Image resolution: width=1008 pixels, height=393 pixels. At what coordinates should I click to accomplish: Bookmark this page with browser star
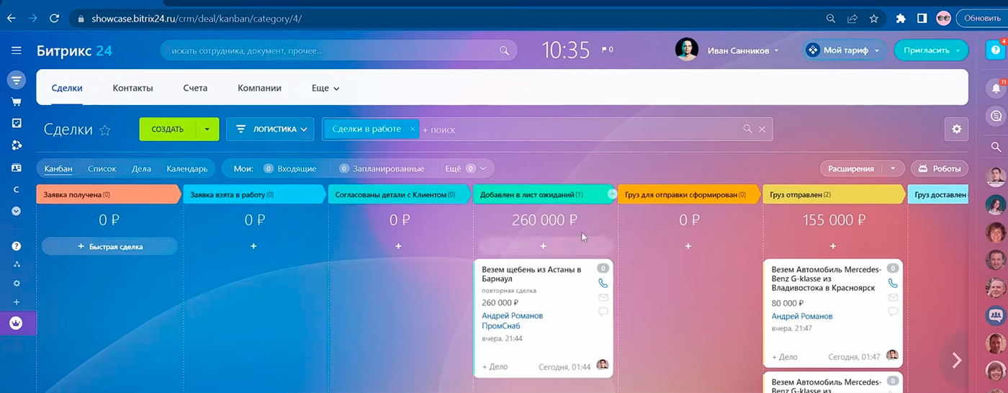(x=873, y=19)
